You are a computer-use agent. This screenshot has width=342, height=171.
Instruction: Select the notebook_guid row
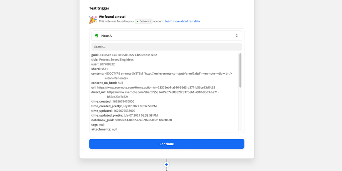pyautogui.click(x=132, y=120)
